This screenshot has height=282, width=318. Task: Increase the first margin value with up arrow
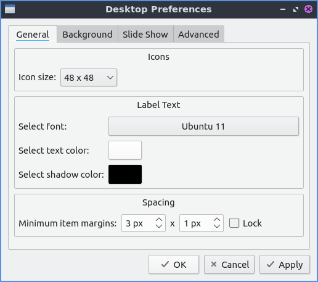[159, 220]
